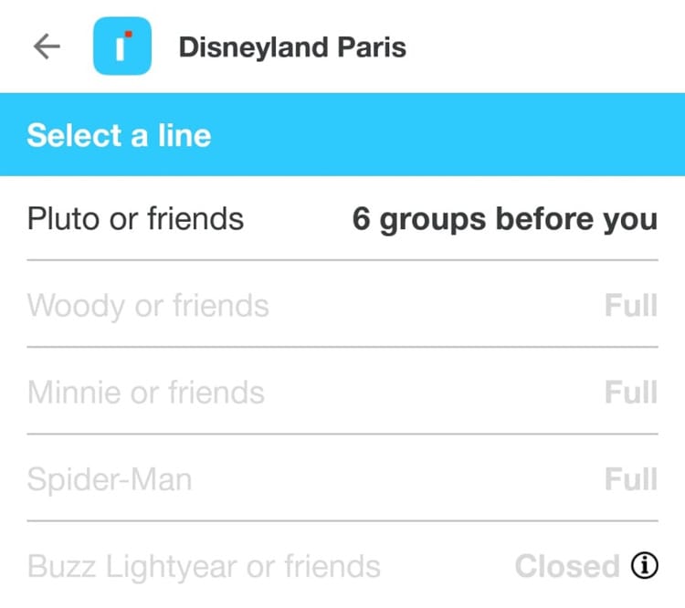Tap the back arrow icon
This screenshot has width=685, height=608.
[47, 47]
